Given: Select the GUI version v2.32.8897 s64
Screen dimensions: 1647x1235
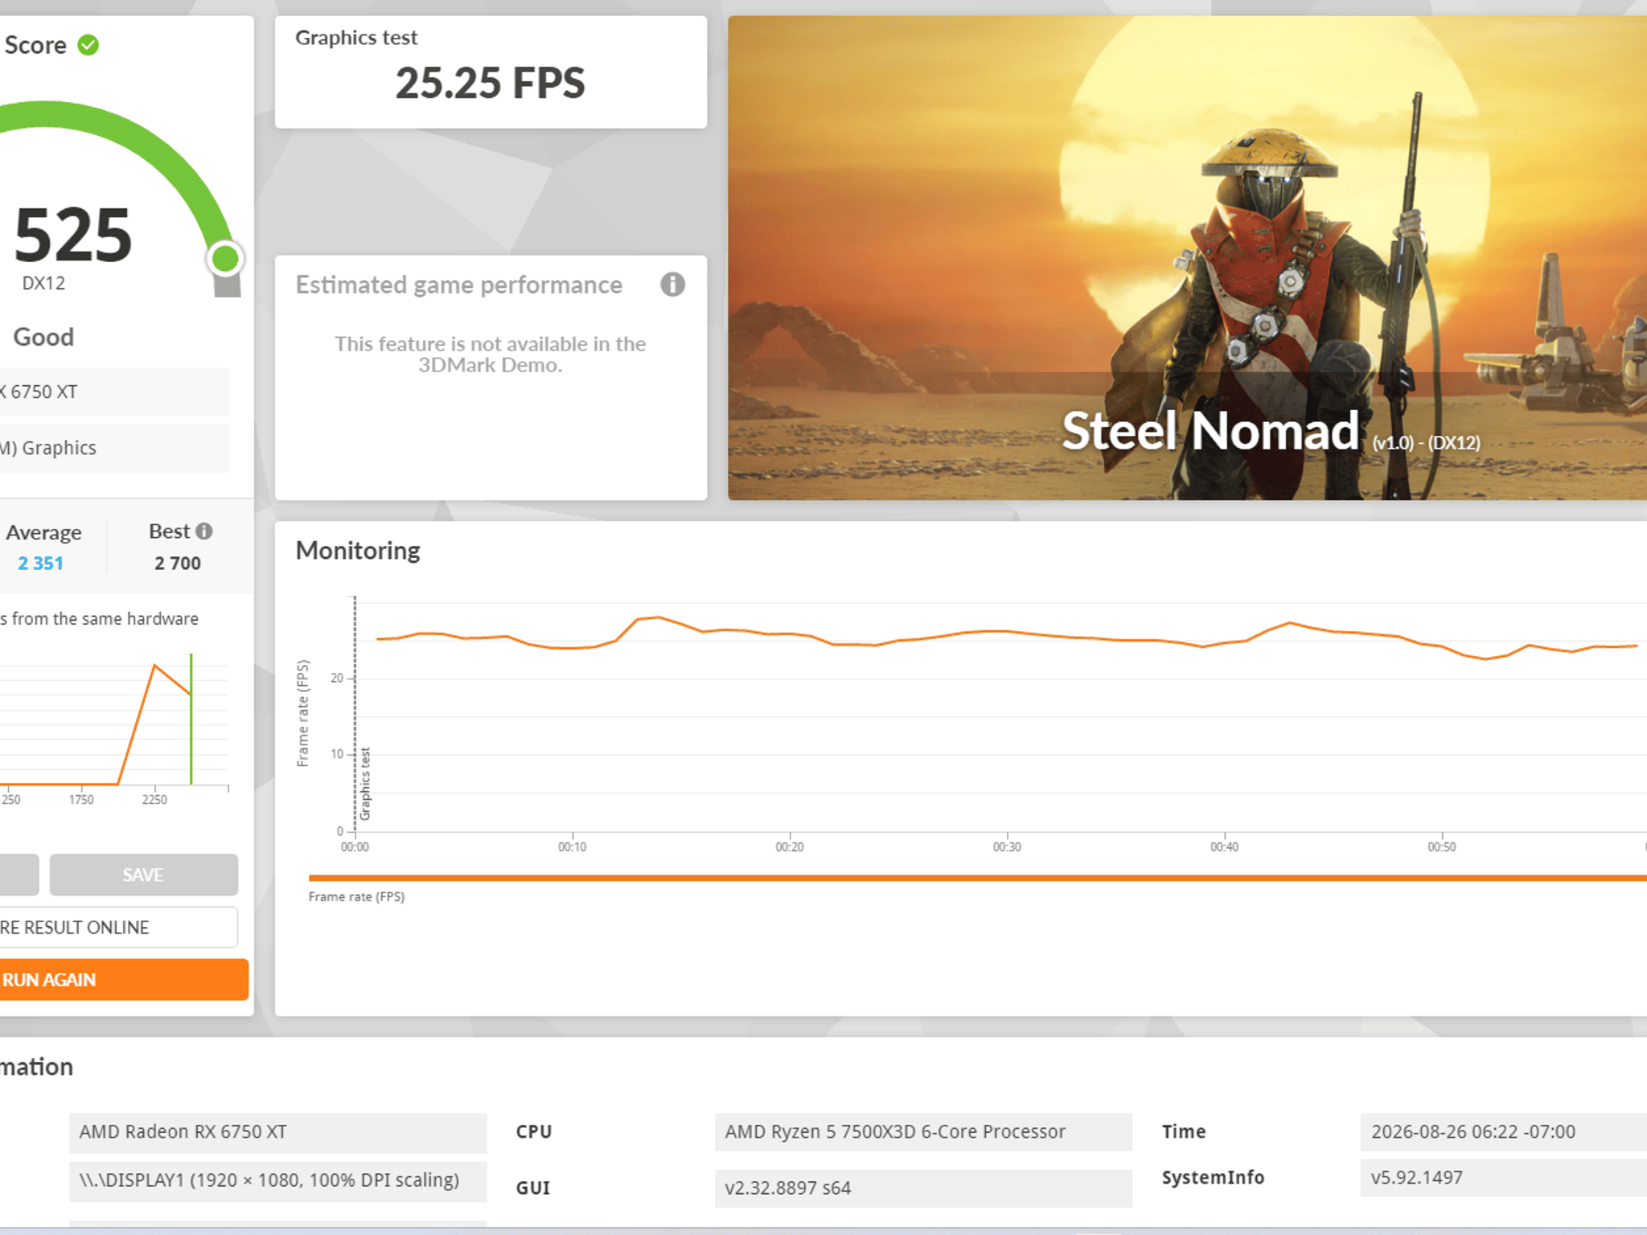Looking at the screenshot, I should (x=923, y=1188).
